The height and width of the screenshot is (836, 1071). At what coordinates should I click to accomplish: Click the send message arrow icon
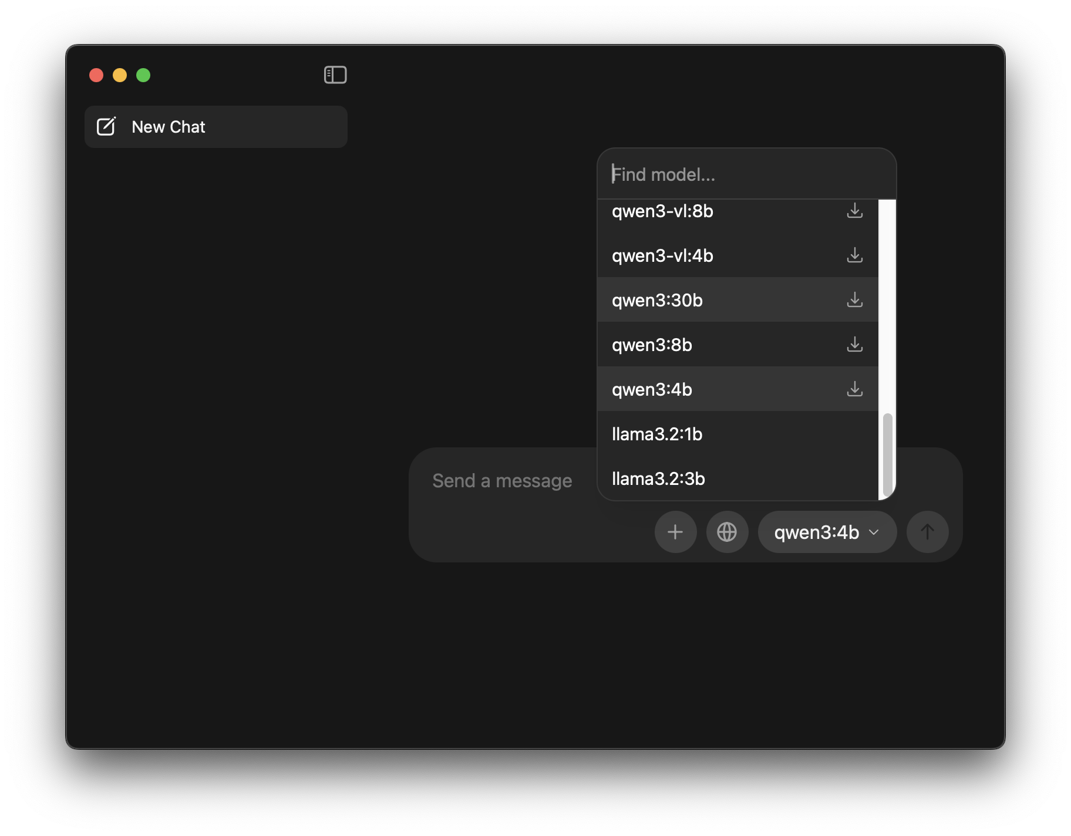coord(927,532)
